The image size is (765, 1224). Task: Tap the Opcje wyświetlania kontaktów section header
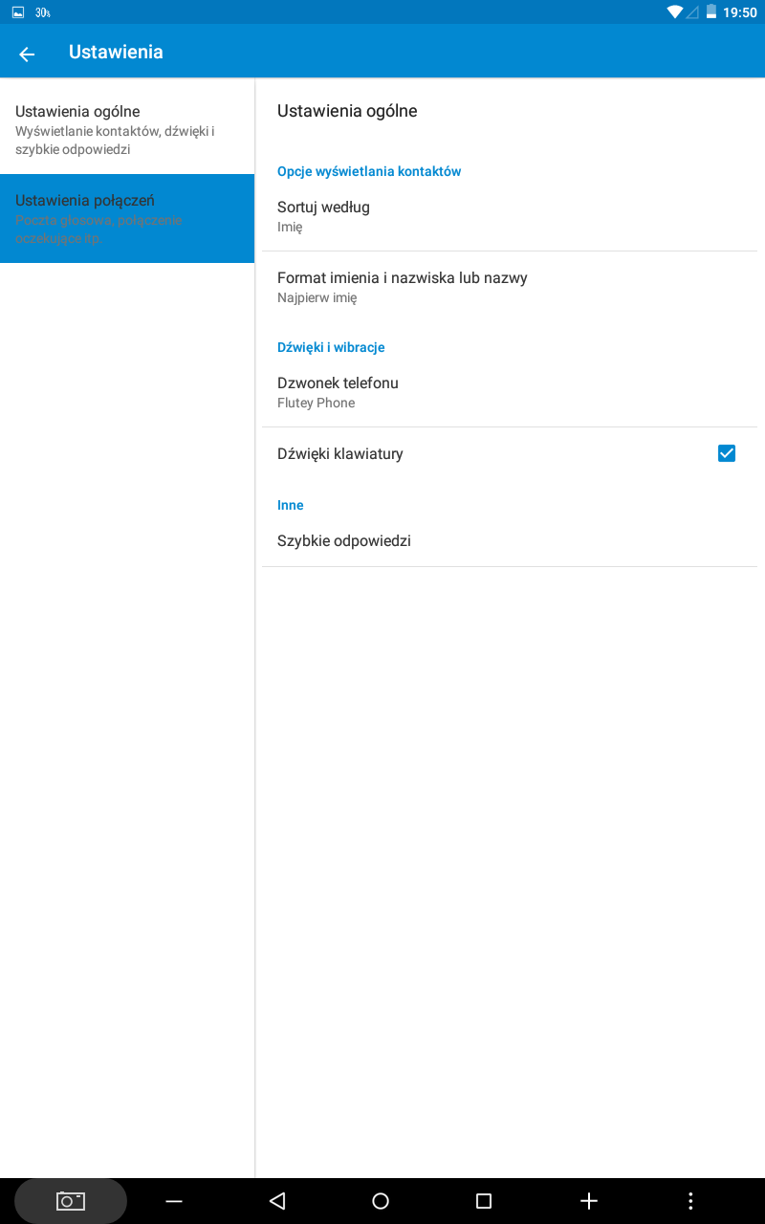pyautogui.click(x=369, y=171)
